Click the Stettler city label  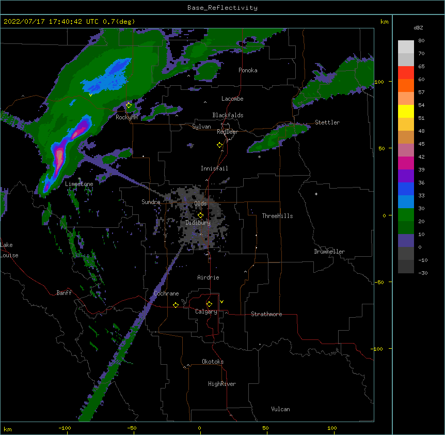[327, 122]
